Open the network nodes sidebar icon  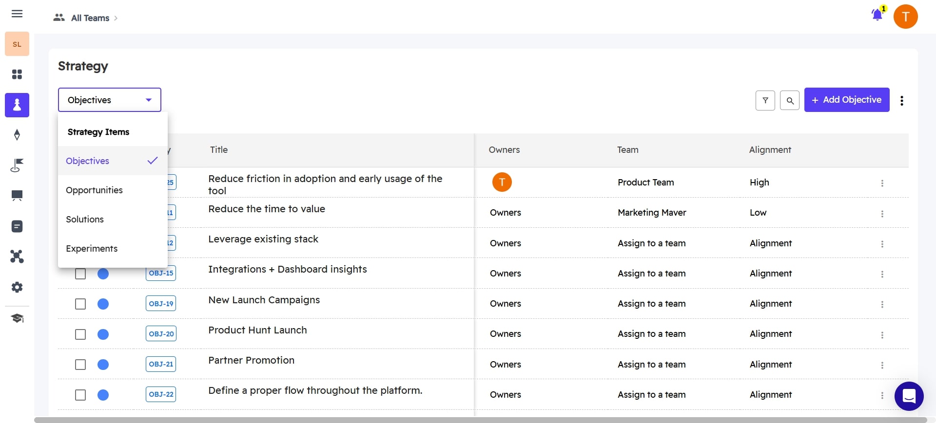17,257
